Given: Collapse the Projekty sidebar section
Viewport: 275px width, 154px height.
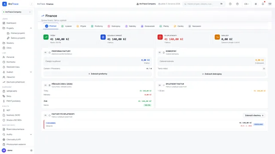Looking at the screenshot, I should (x=31, y=28).
